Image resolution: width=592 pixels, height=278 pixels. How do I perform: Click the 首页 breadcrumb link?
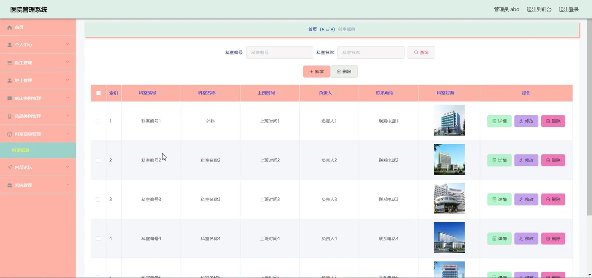312,30
